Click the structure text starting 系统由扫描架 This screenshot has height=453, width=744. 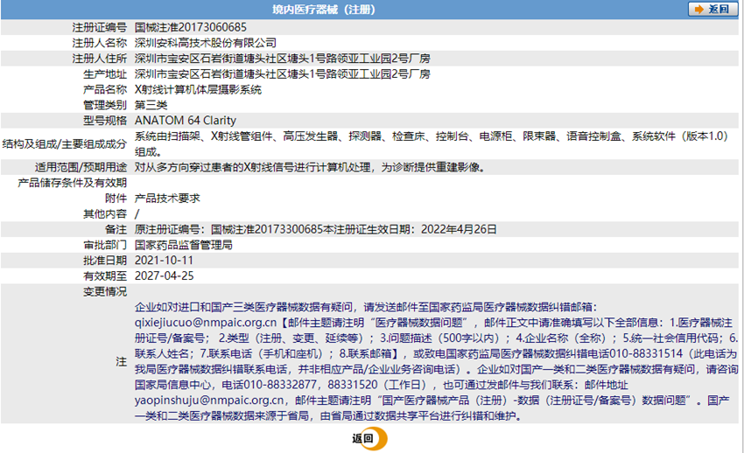coord(431,144)
